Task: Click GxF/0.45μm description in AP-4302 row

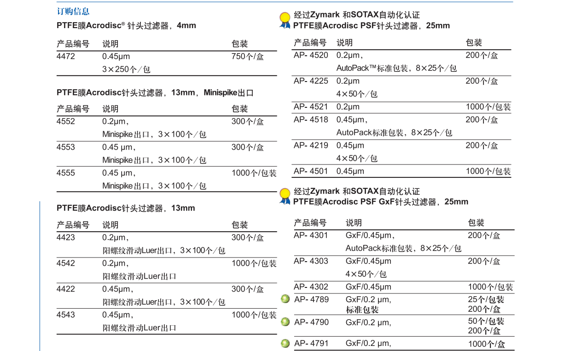Action: [x=368, y=287]
